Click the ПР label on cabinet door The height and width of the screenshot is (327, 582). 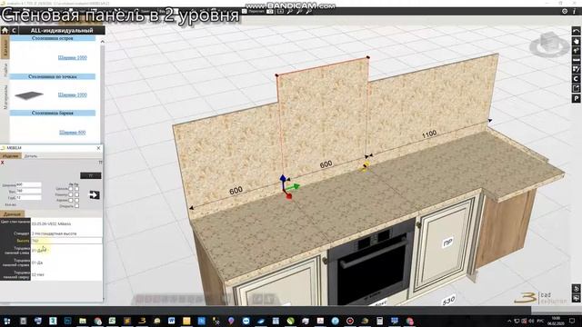click(448, 243)
